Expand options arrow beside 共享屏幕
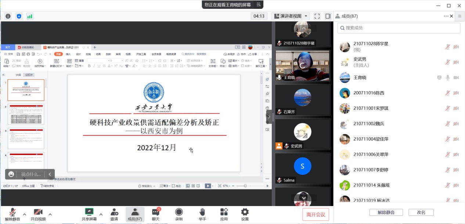 coord(101,213)
